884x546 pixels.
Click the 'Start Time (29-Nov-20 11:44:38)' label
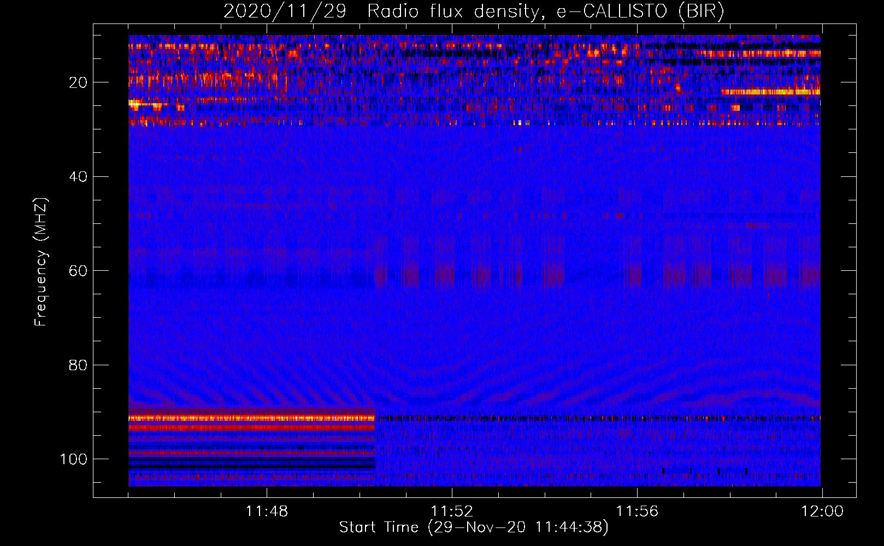click(x=474, y=527)
